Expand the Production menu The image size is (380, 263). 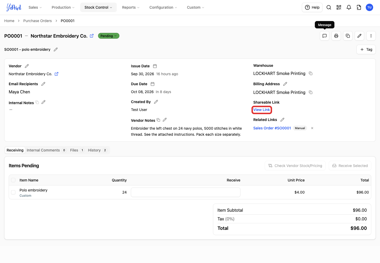coord(63,7)
